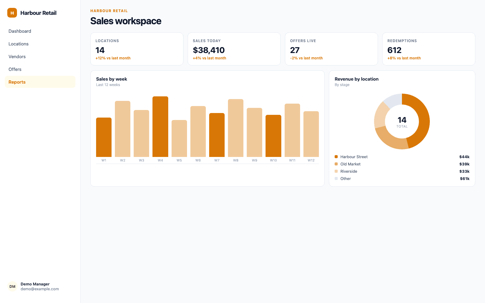Select the Reports menu item

(x=40, y=82)
